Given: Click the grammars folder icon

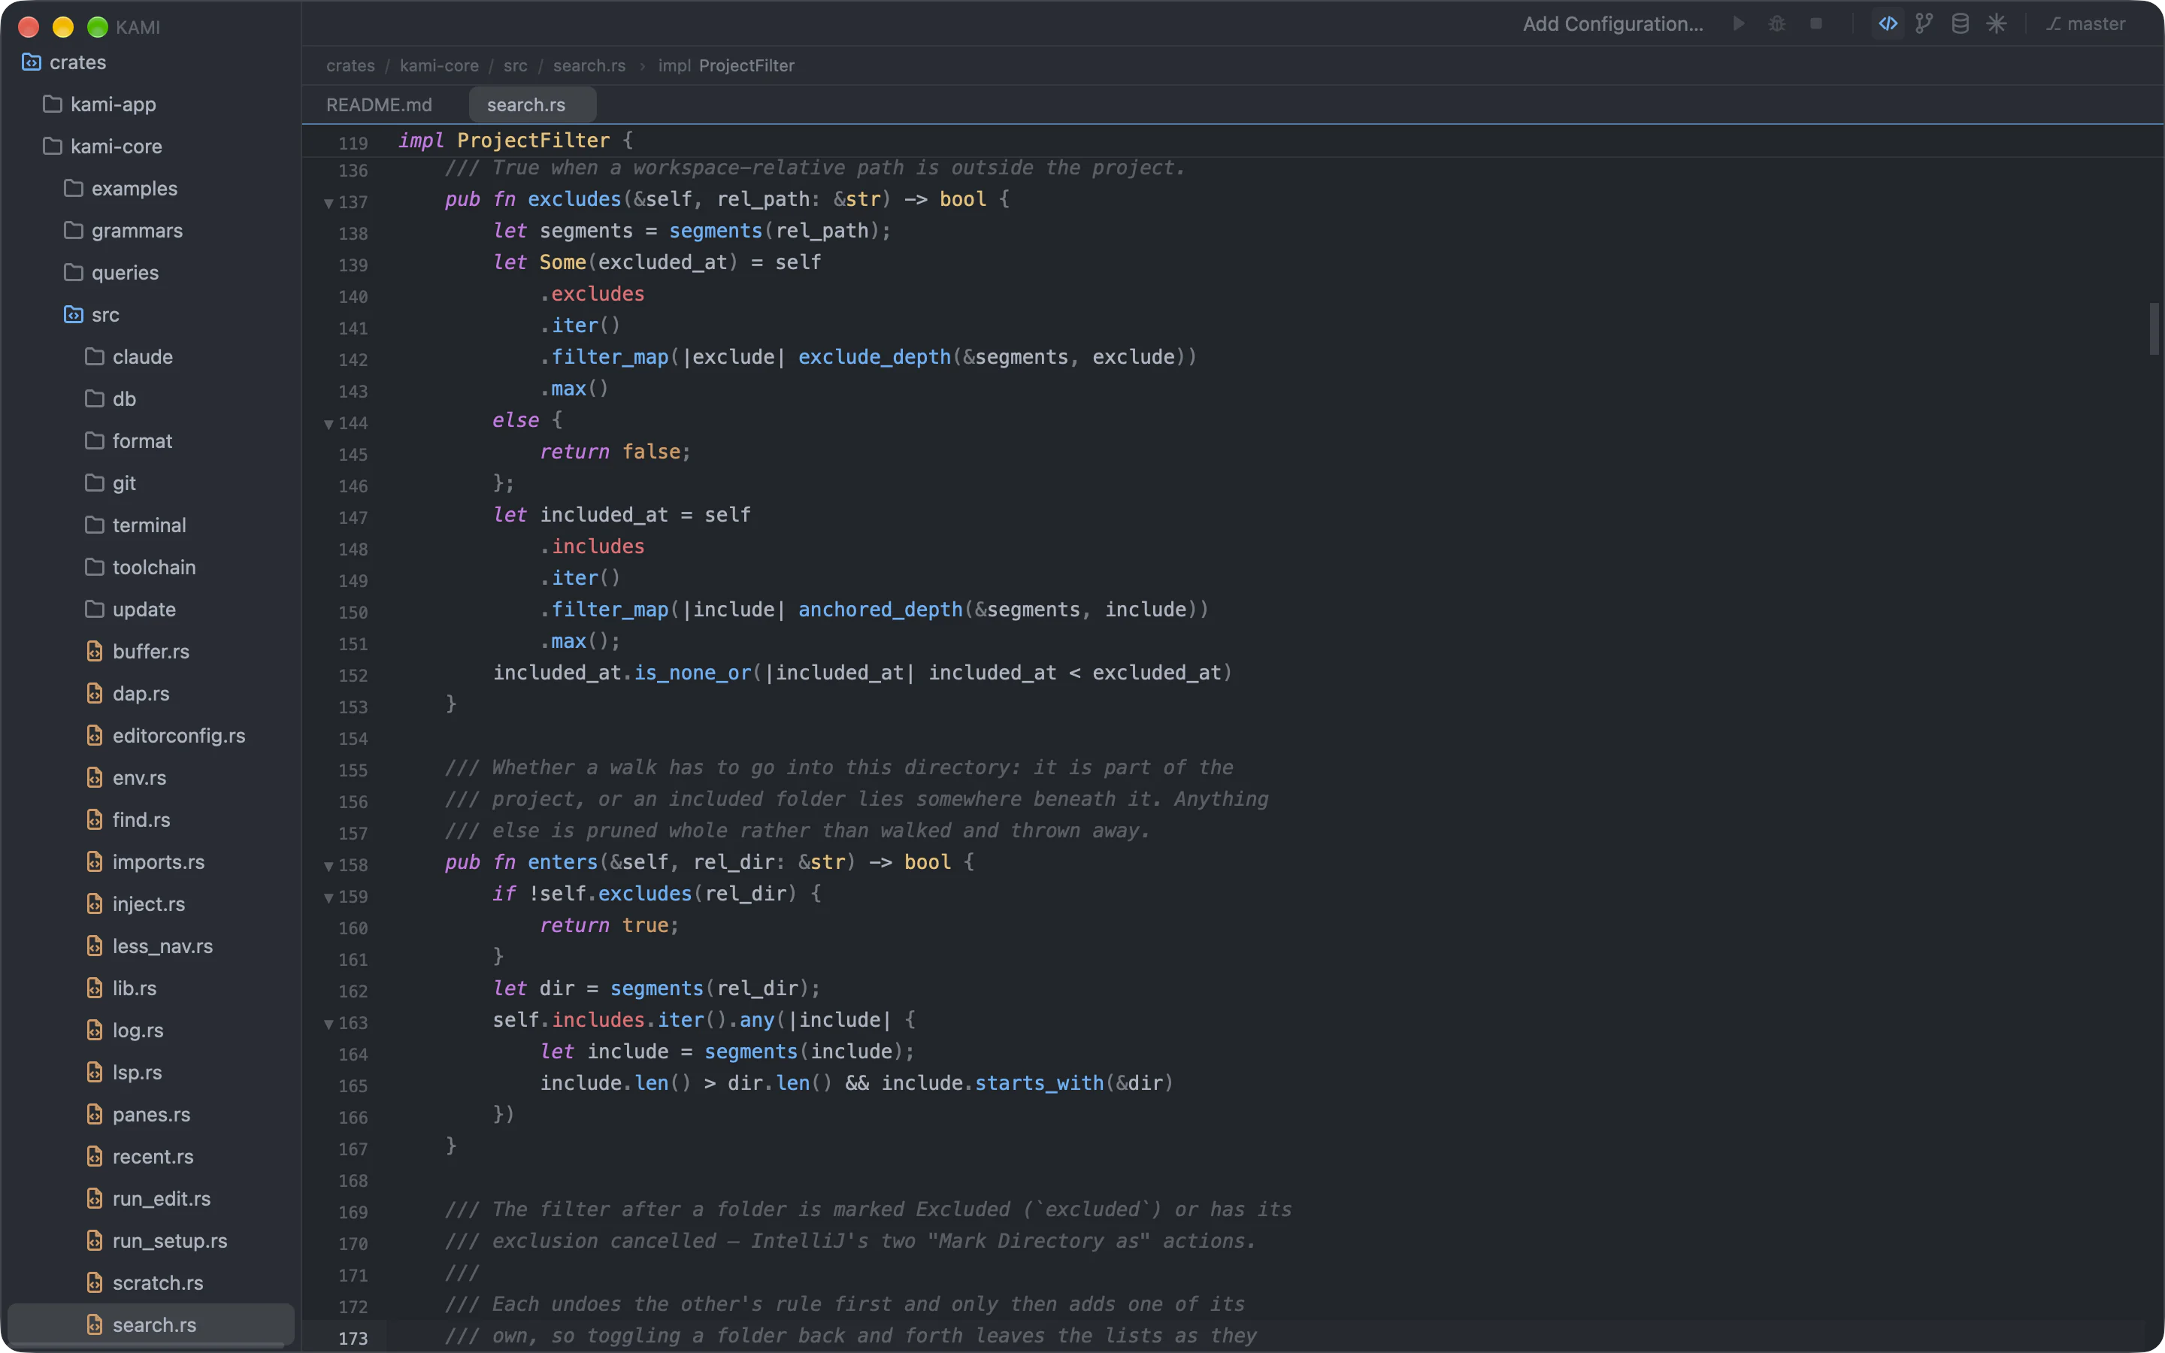Looking at the screenshot, I should pos(74,230).
